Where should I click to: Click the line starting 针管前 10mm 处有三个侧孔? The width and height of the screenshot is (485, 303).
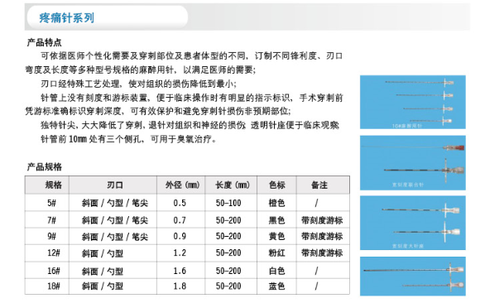pos(128,139)
